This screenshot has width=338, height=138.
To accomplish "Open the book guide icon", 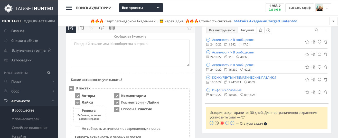I will tap(112, 28).
